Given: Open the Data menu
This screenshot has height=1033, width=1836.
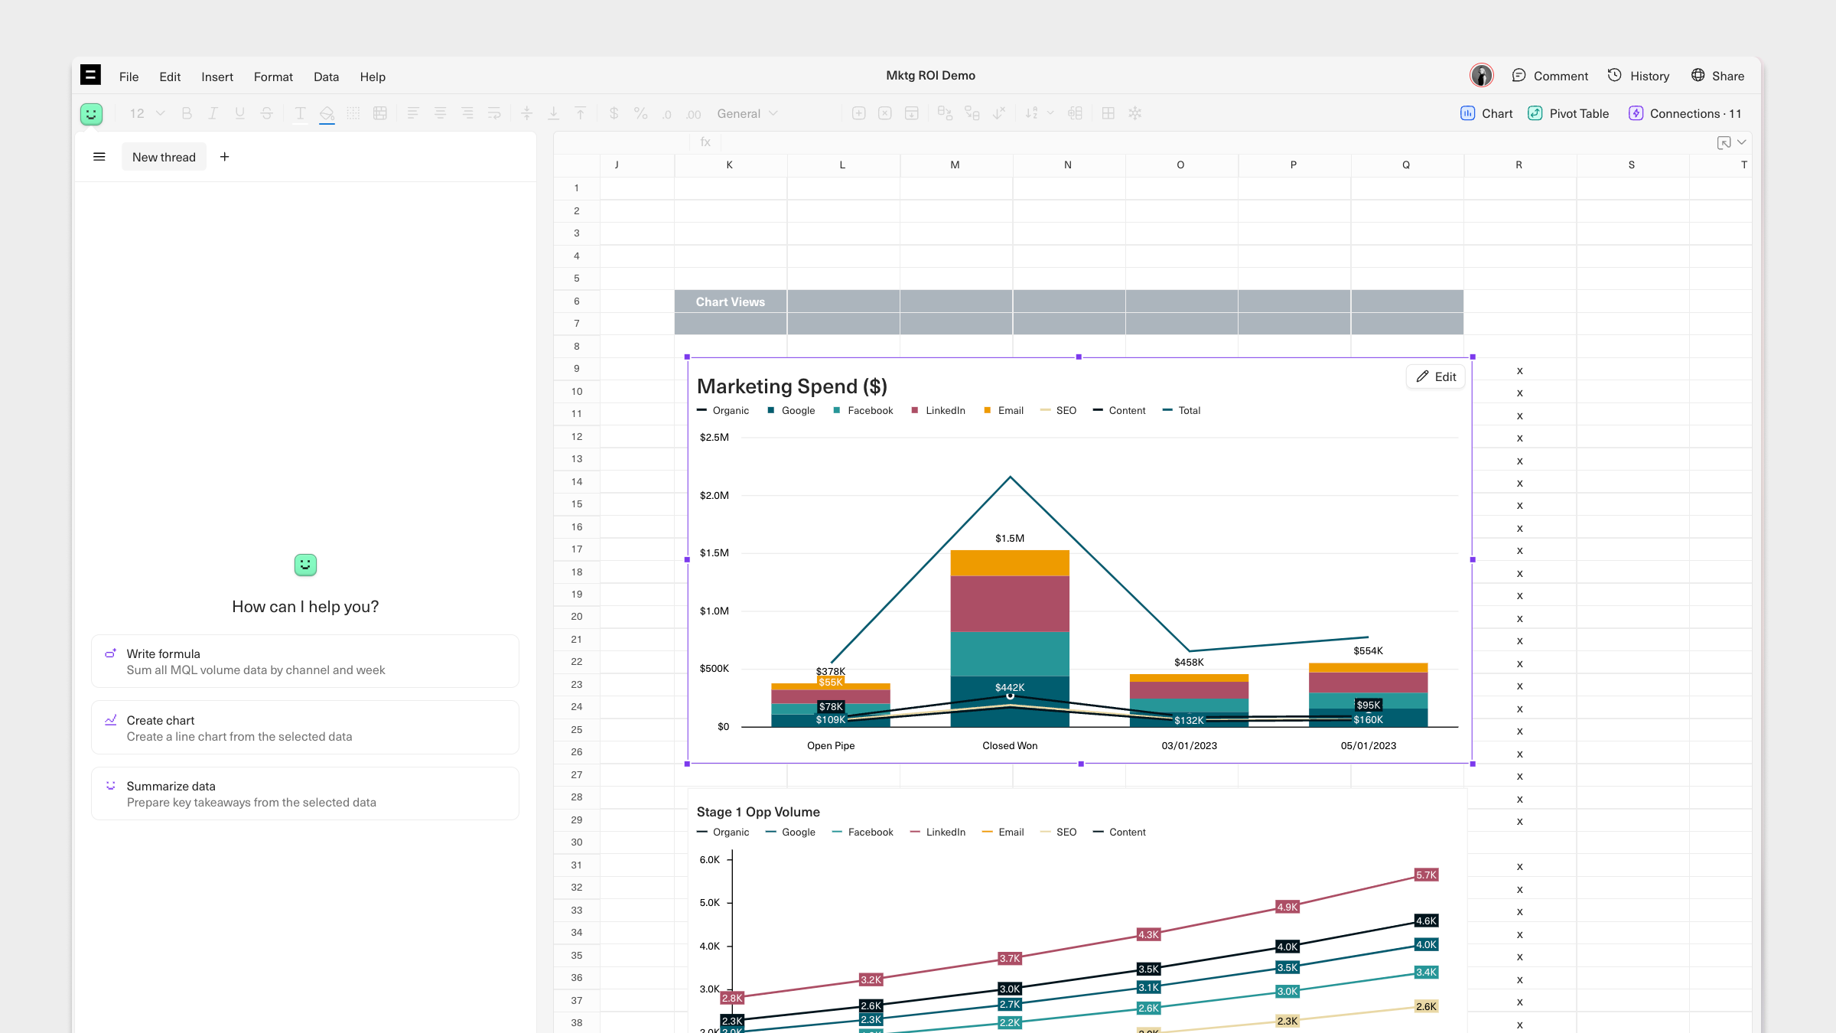Looking at the screenshot, I should tap(326, 77).
